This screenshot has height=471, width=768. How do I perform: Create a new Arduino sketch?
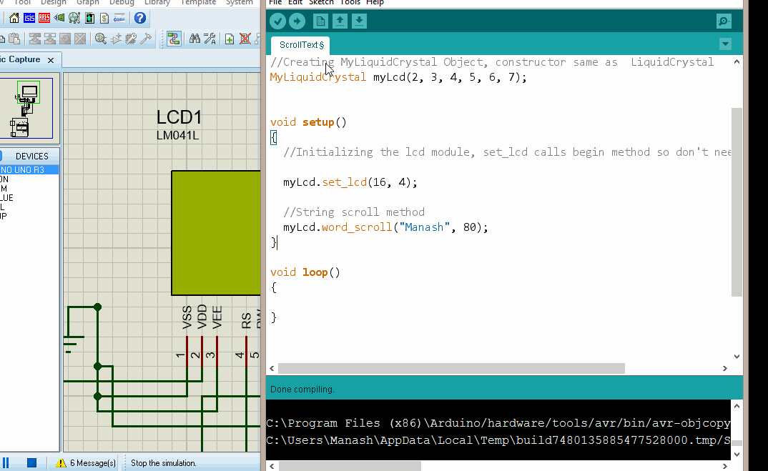pyautogui.click(x=321, y=21)
